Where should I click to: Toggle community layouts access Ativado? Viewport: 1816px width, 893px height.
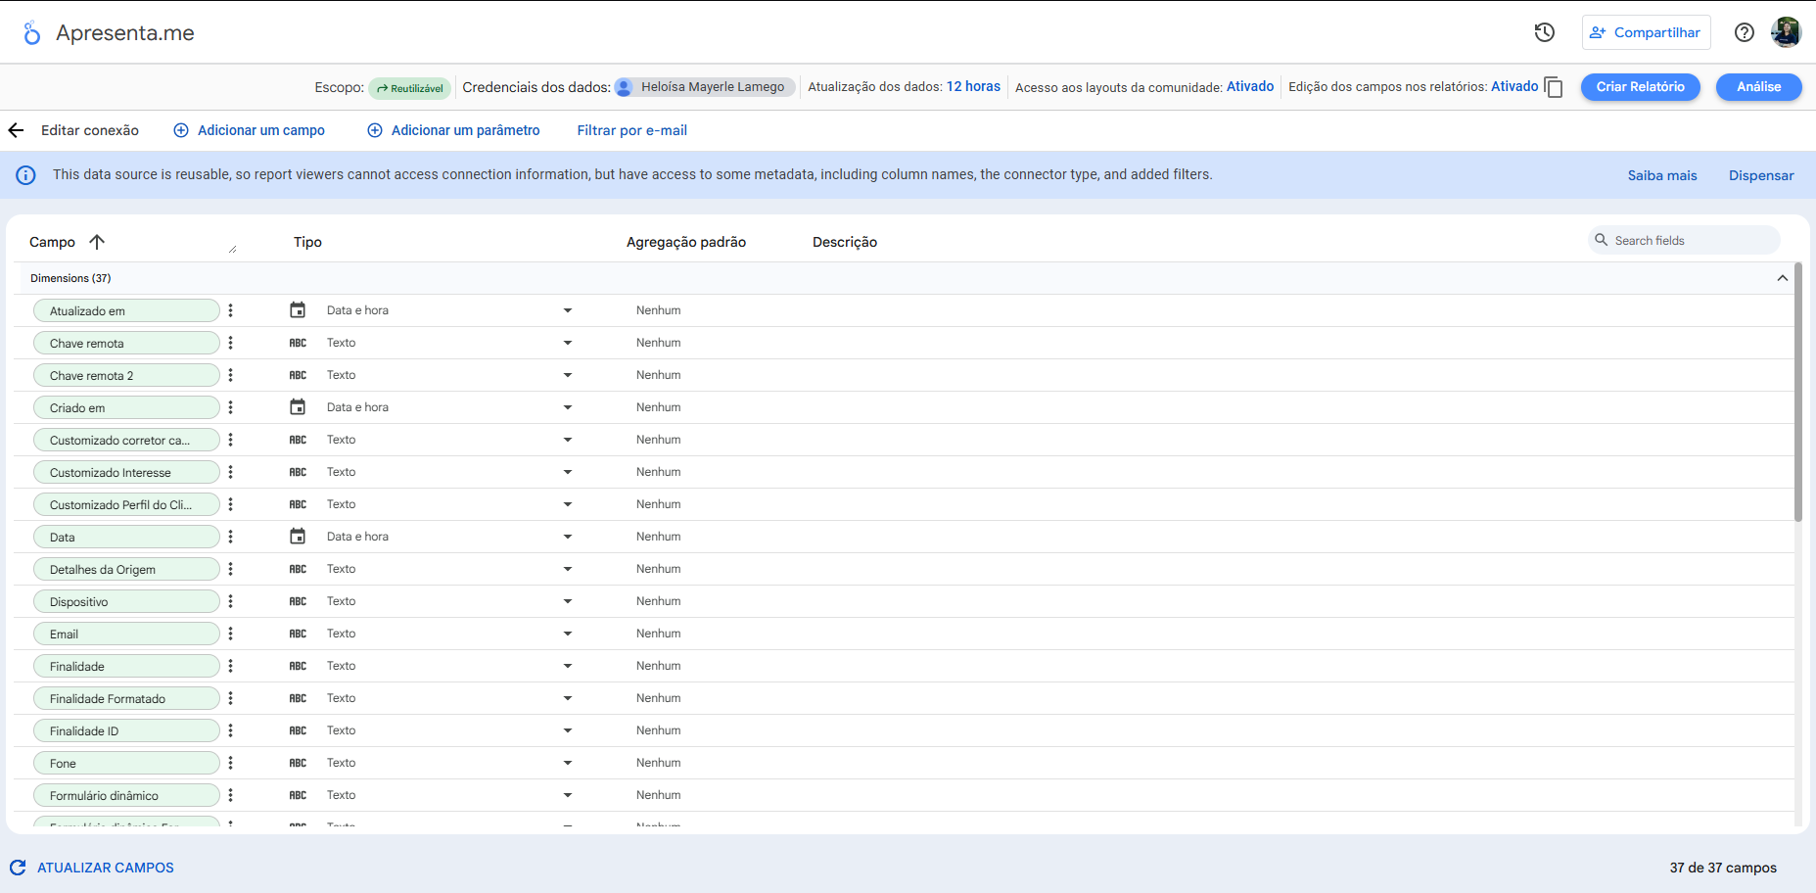(1249, 86)
